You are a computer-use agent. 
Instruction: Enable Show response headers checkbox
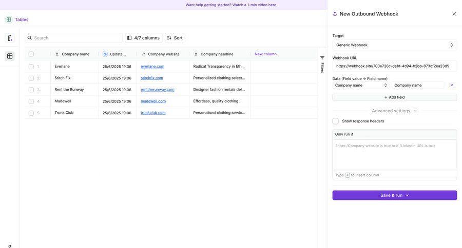pyautogui.click(x=335, y=121)
